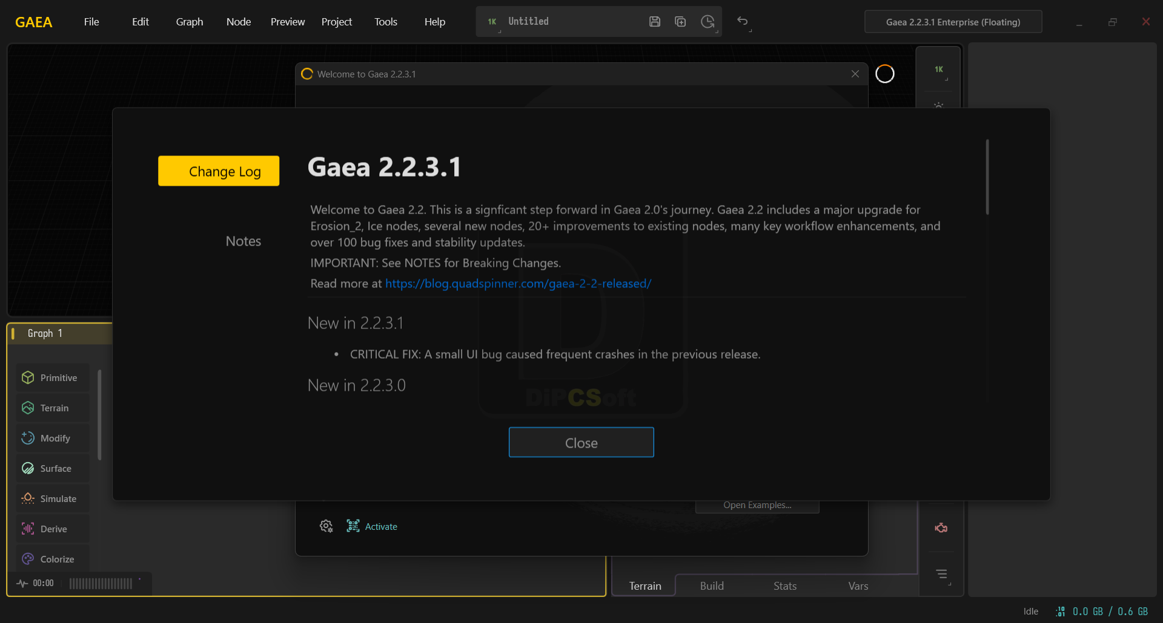
Task: Click the Close button in dialog
Action: point(581,443)
